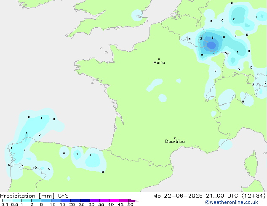Screen dimensions: 267x206
Task: Click the legend value '50'
Action: tap(130, 204)
